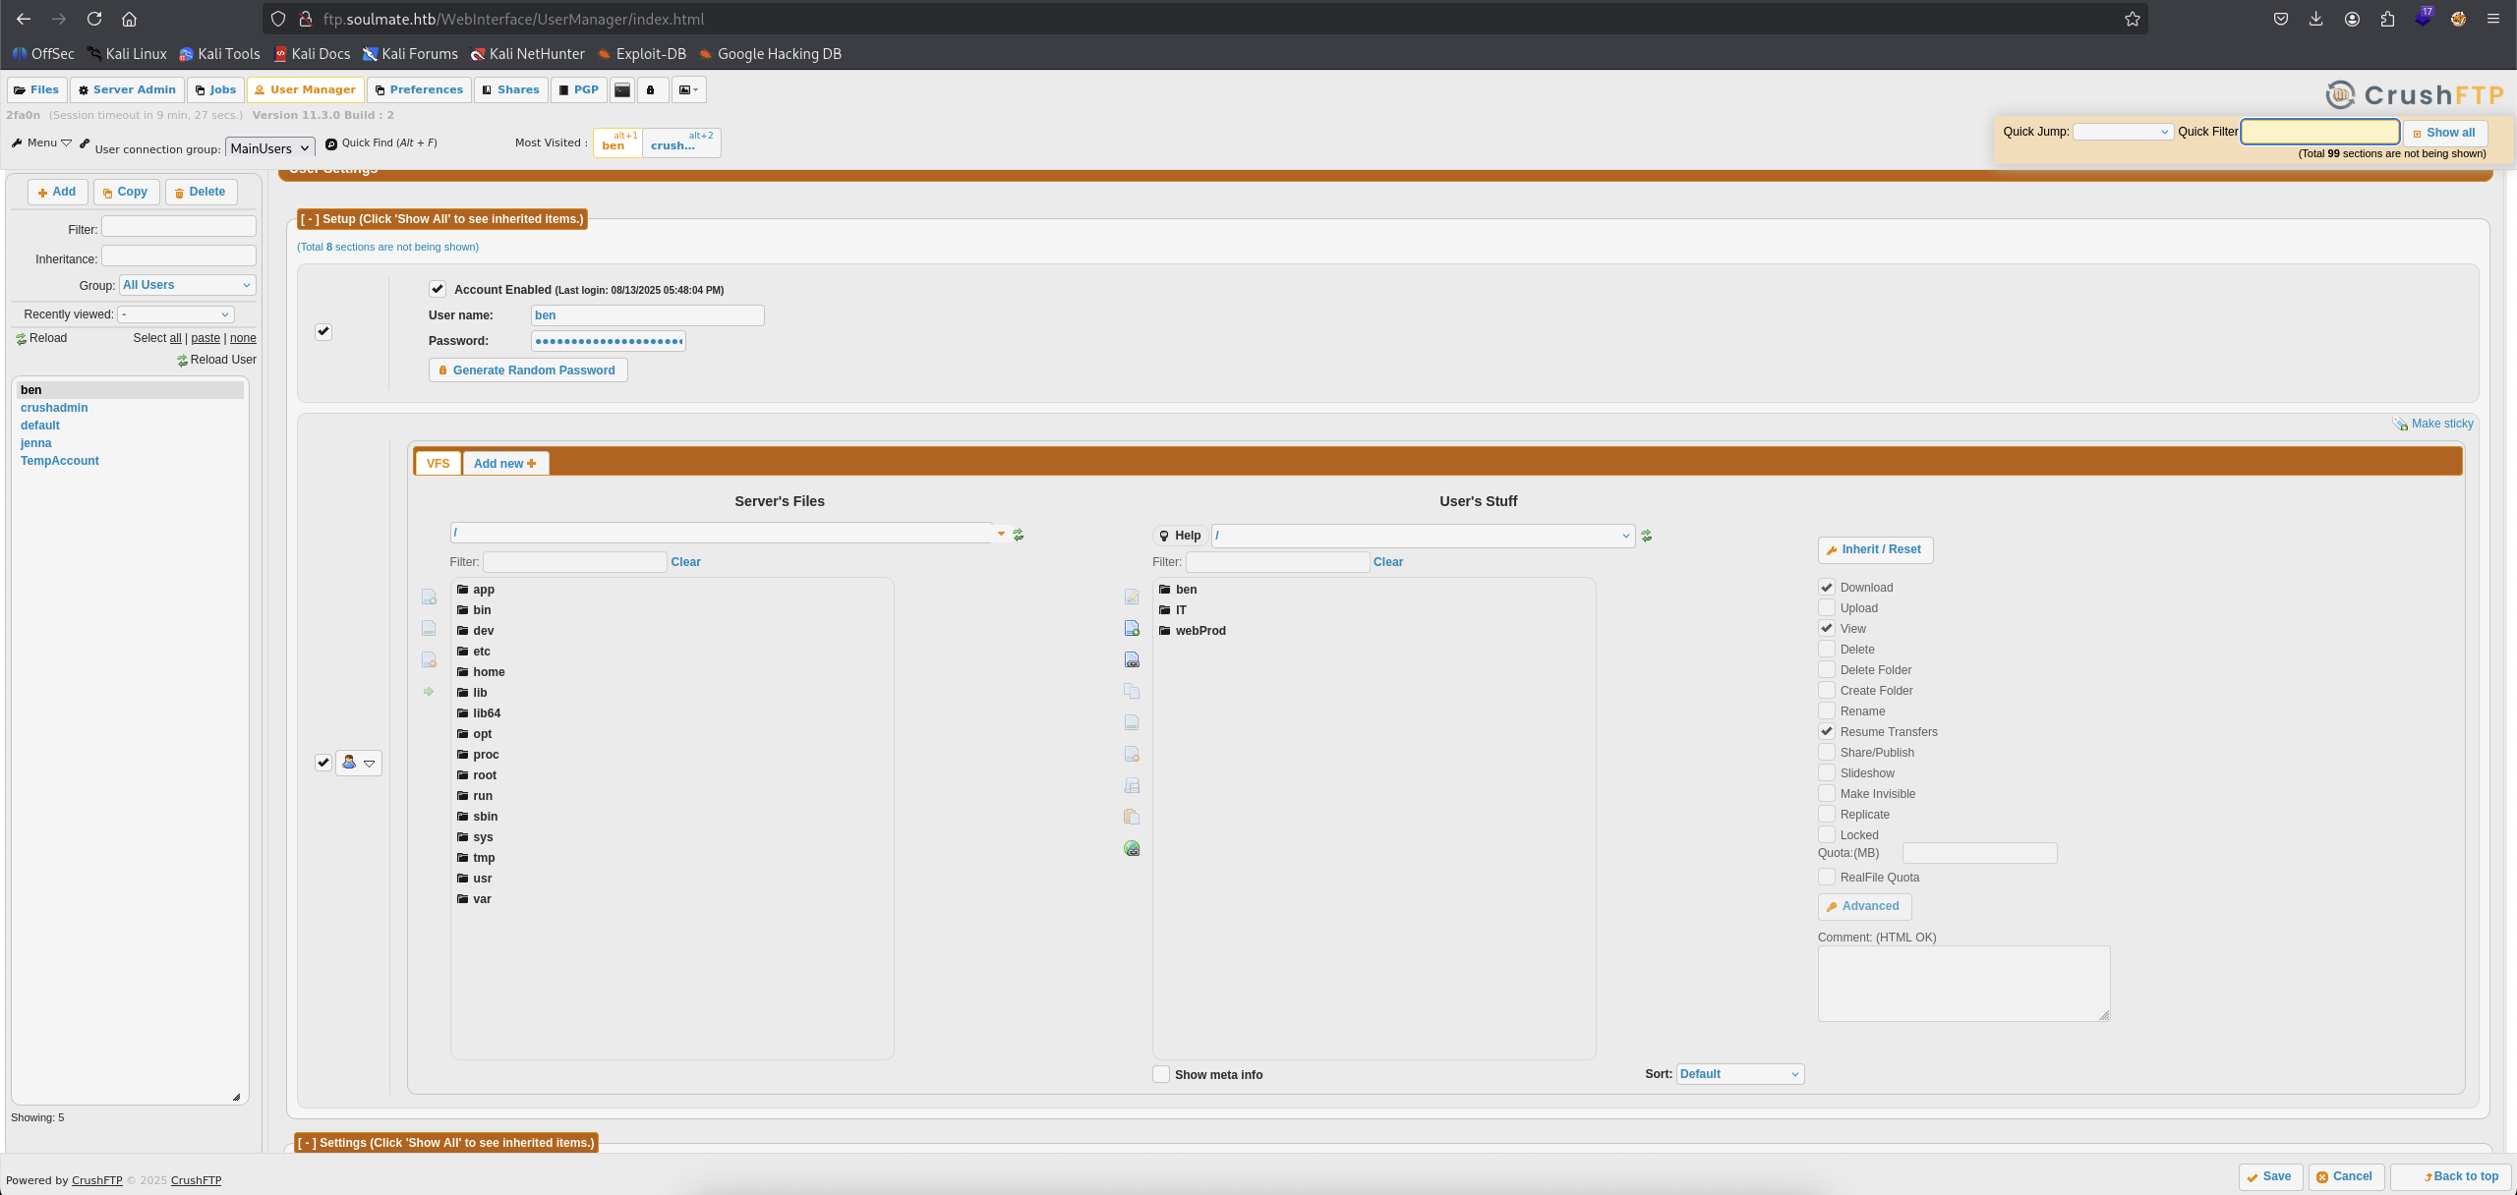Click the Add user button
Image resolution: width=2517 pixels, height=1195 pixels.
click(57, 192)
